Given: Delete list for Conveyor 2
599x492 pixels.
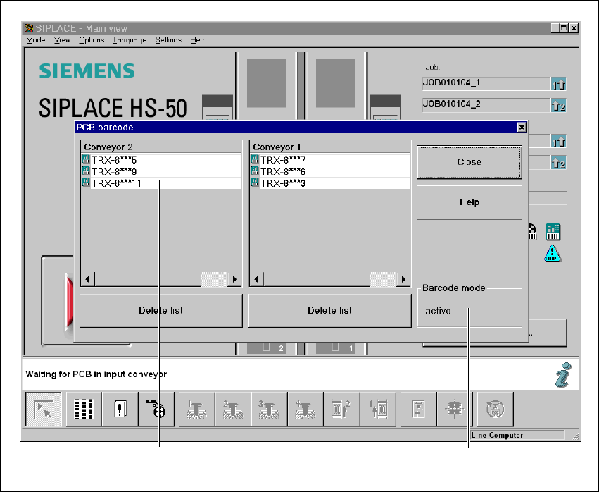Looking at the screenshot, I should 160,311.
